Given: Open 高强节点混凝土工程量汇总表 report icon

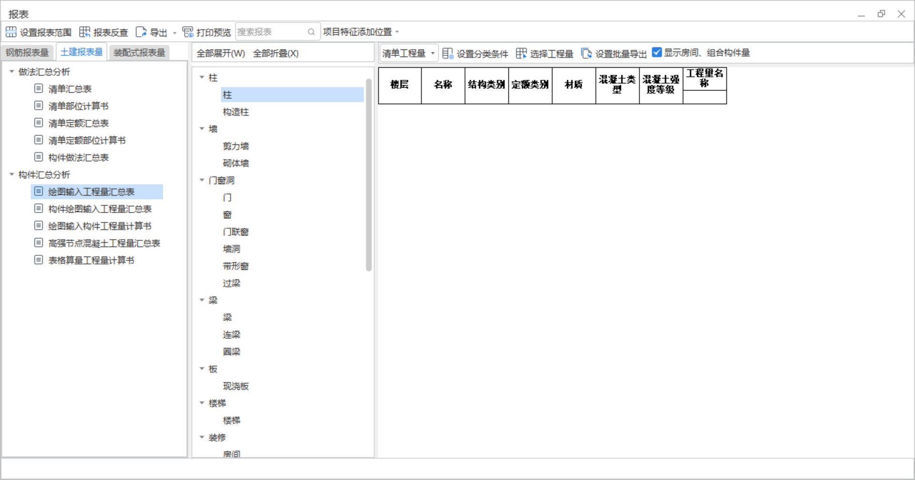Looking at the screenshot, I should pyautogui.click(x=39, y=243).
